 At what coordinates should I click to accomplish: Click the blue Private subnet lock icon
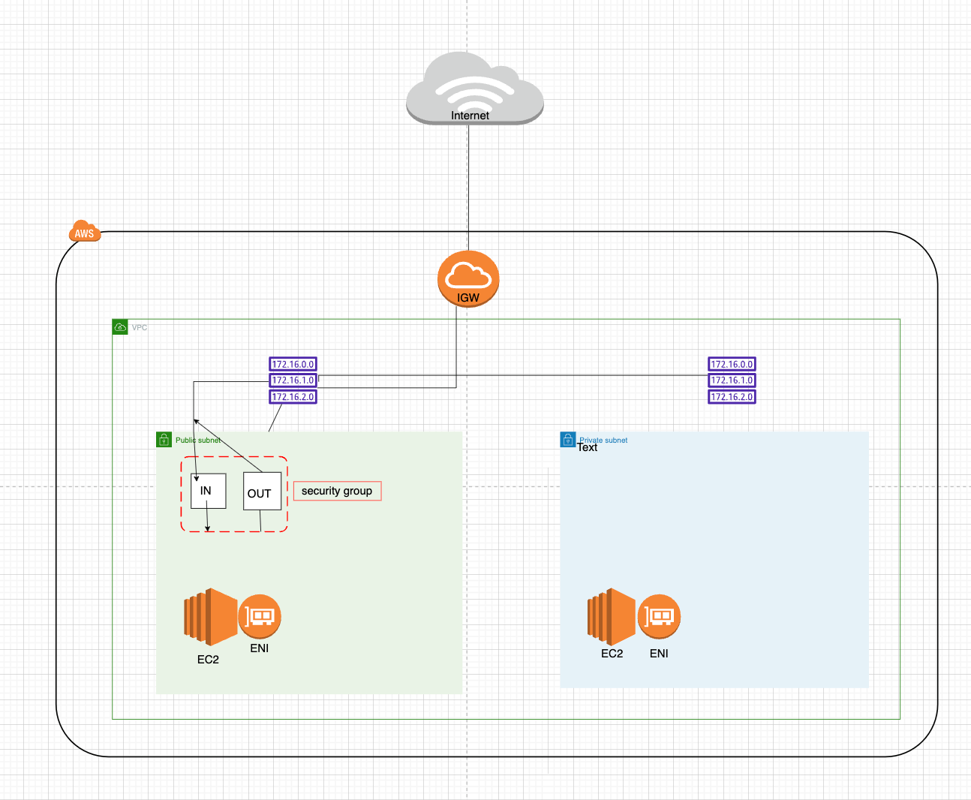[568, 439]
